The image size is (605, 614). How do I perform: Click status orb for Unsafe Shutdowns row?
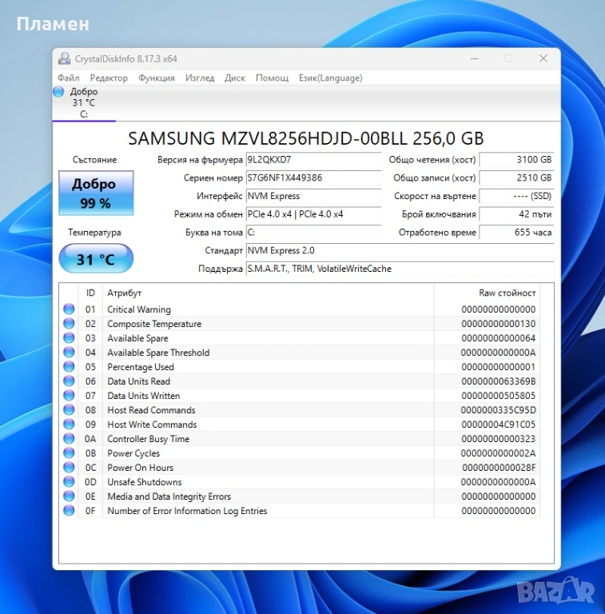coord(69,482)
